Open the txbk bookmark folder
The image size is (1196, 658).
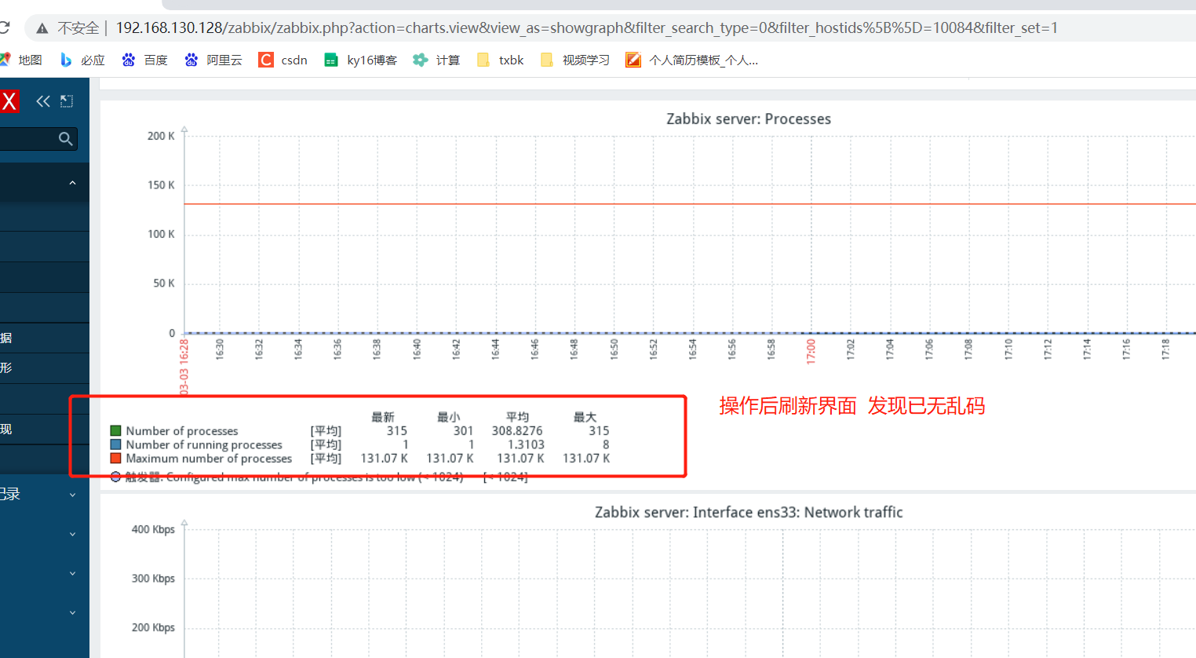click(x=501, y=60)
